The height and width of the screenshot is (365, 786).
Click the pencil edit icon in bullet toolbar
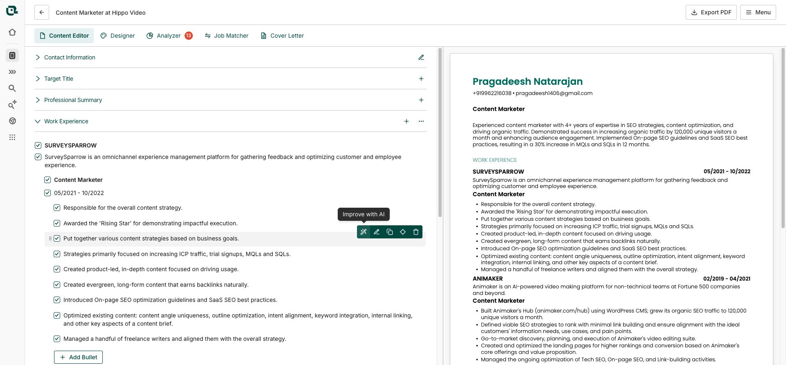pos(377,232)
